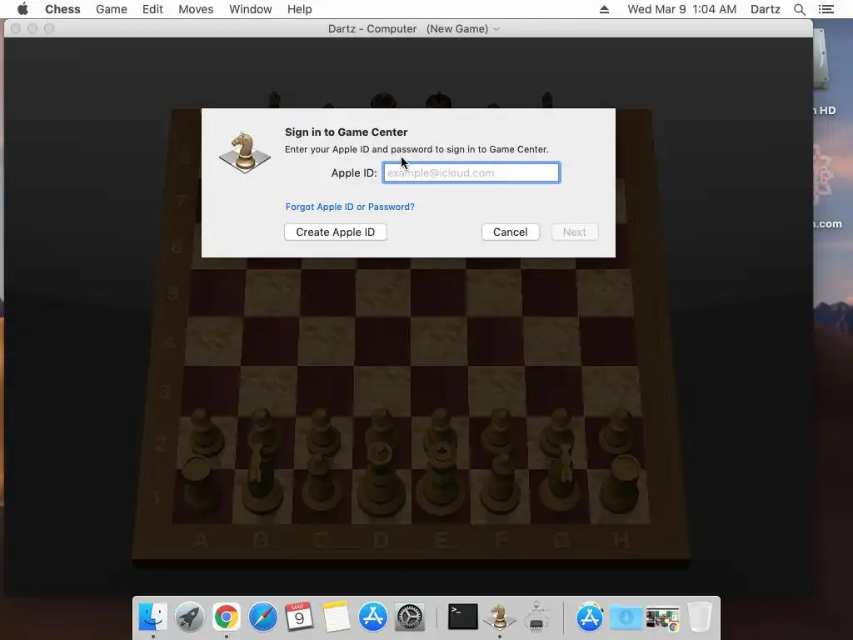Select the white bishop on F1
The height and width of the screenshot is (640, 853).
pyautogui.click(x=501, y=482)
